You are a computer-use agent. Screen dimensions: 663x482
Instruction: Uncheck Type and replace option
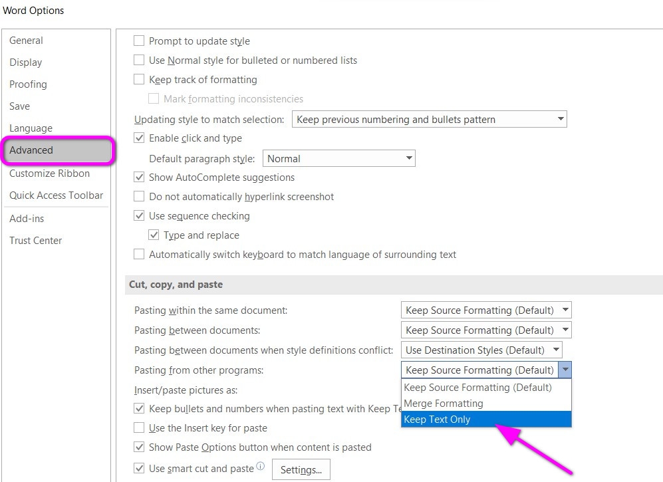[154, 235]
